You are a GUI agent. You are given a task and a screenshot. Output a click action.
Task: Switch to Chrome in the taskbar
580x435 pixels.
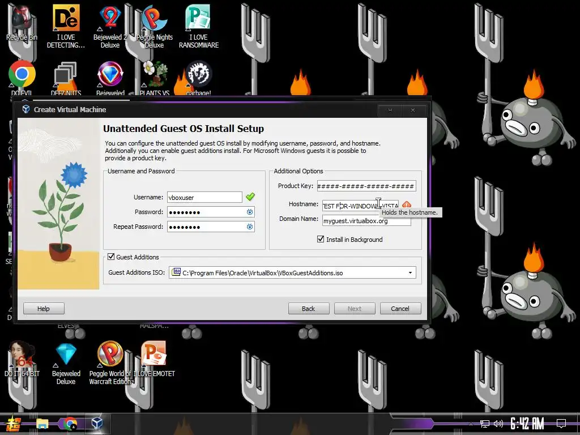[x=70, y=424]
